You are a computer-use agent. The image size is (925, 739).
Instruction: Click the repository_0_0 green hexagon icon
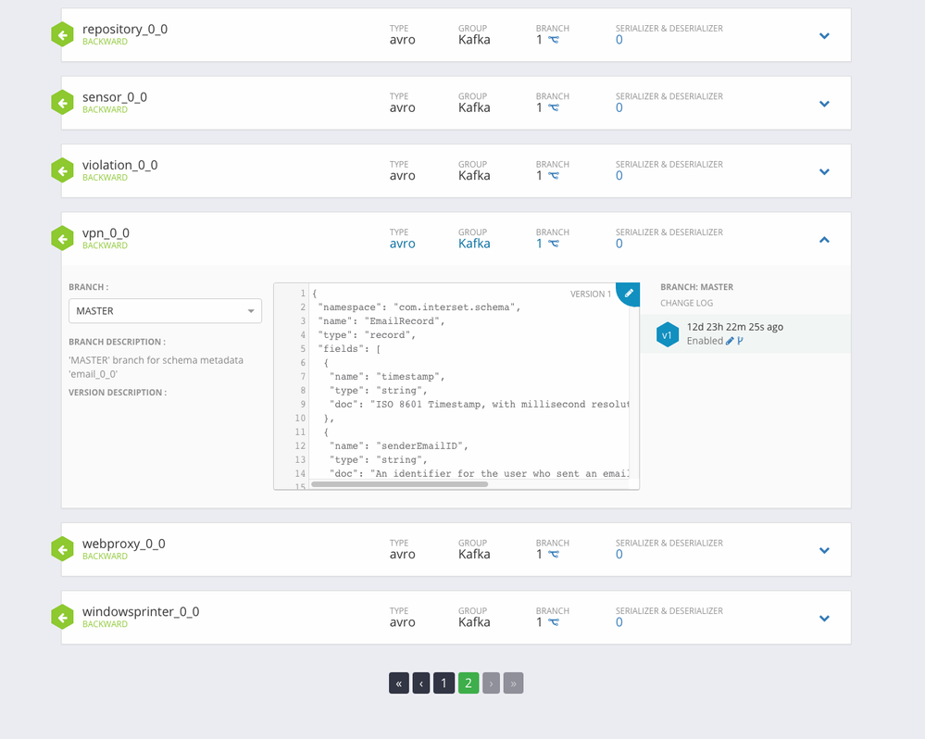coord(62,35)
